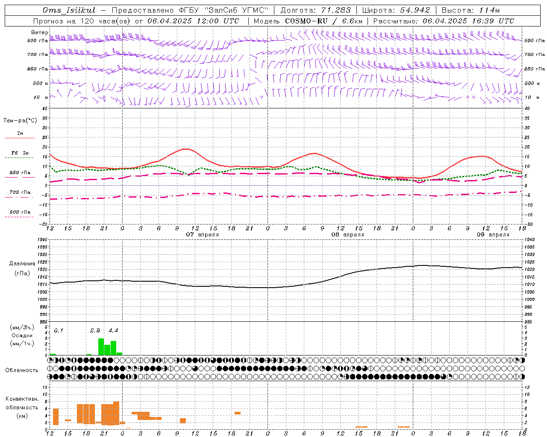
Task: Click the red 2m temperature peak on April 7
Action: (x=186, y=149)
